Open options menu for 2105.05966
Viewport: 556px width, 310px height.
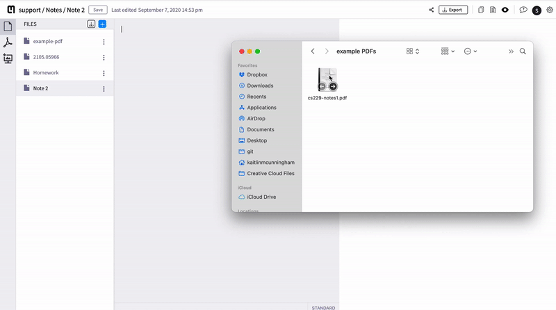104,58
